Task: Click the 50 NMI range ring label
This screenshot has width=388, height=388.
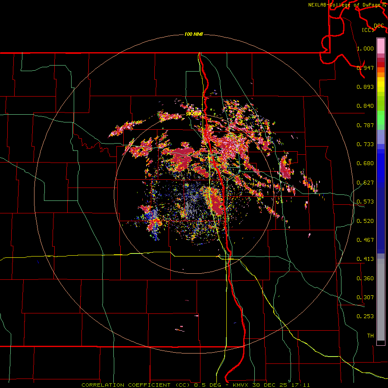Action: (194, 114)
